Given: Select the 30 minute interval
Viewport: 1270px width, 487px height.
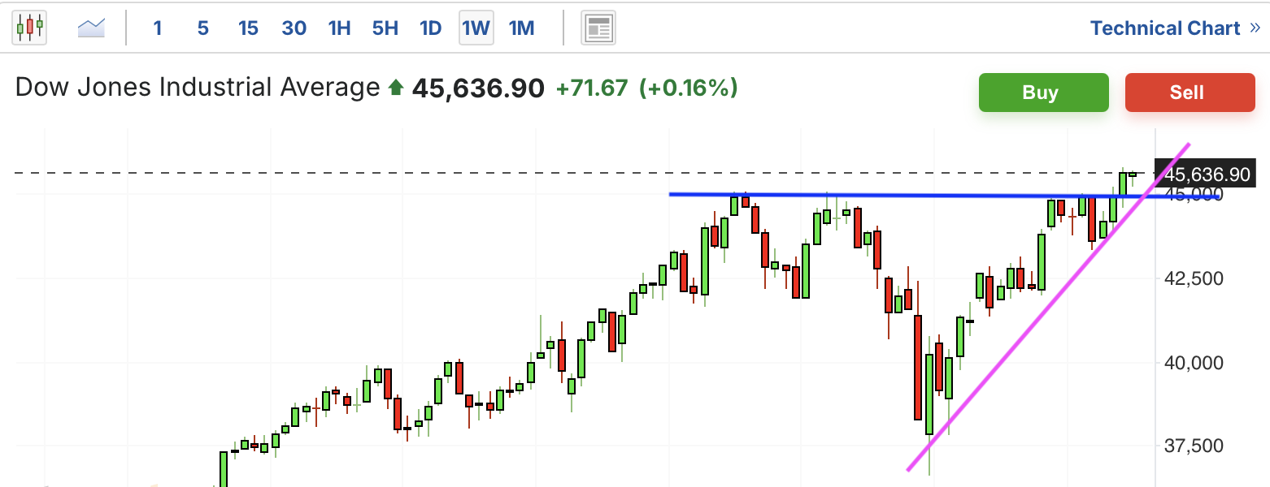Looking at the screenshot, I should tap(294, 28).
